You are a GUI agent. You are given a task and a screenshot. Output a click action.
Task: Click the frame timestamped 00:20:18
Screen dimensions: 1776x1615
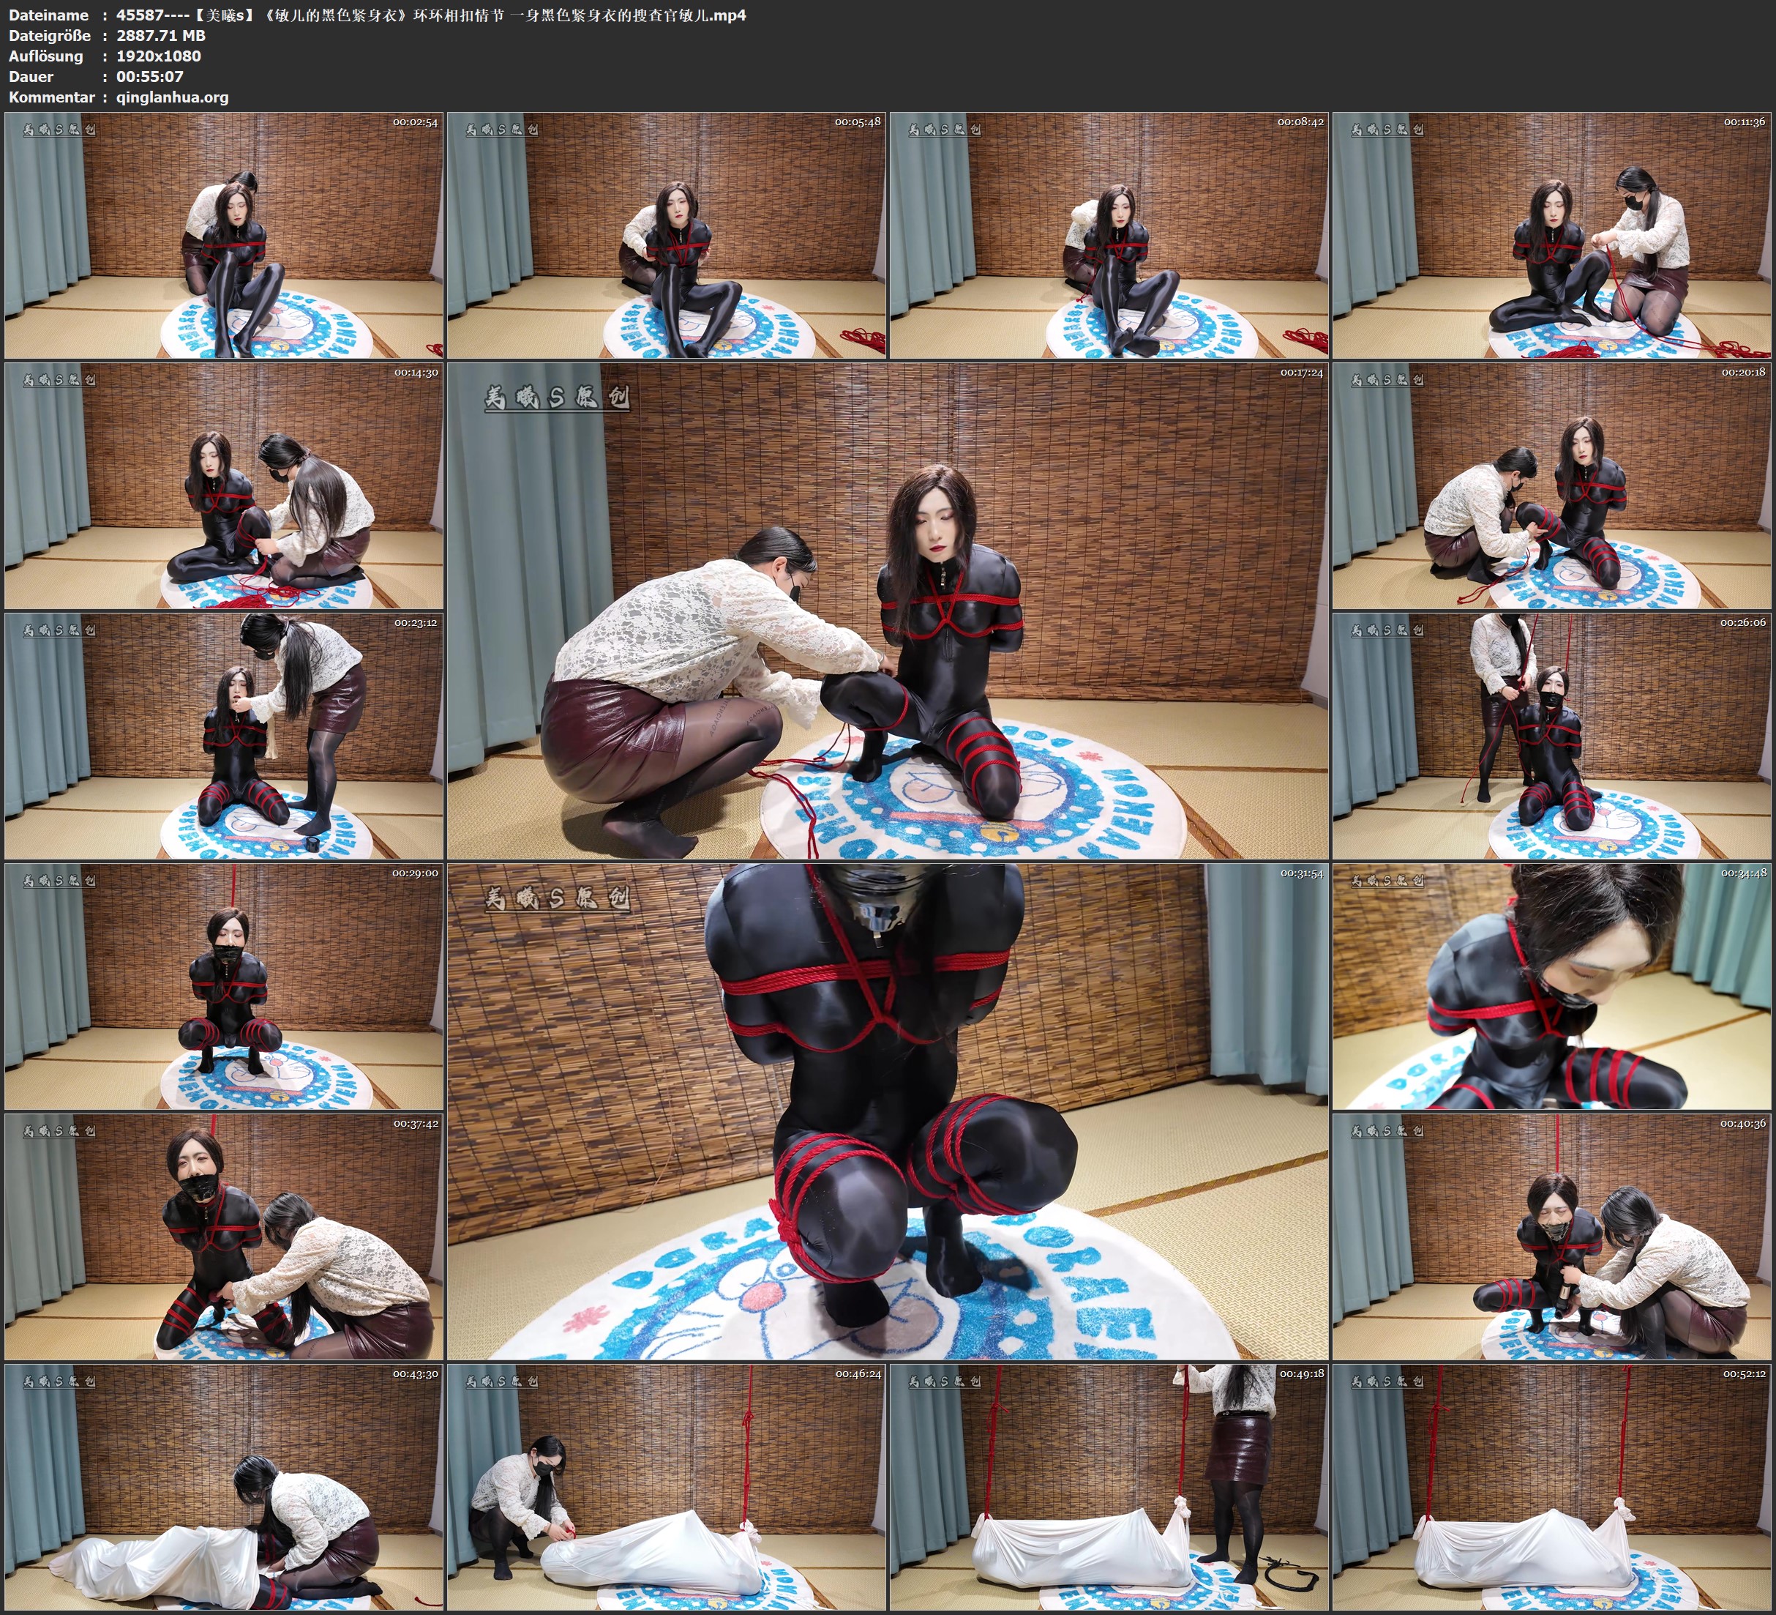pyautogui.click(x=1551, y=485)
